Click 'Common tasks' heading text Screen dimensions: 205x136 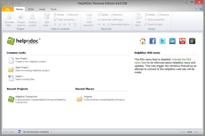16,53
